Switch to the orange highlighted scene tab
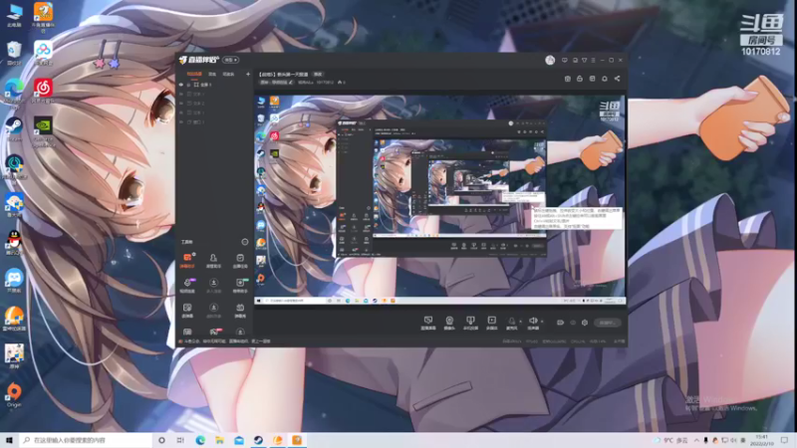Viewport: 797px width, 448px height. point(194,74)
